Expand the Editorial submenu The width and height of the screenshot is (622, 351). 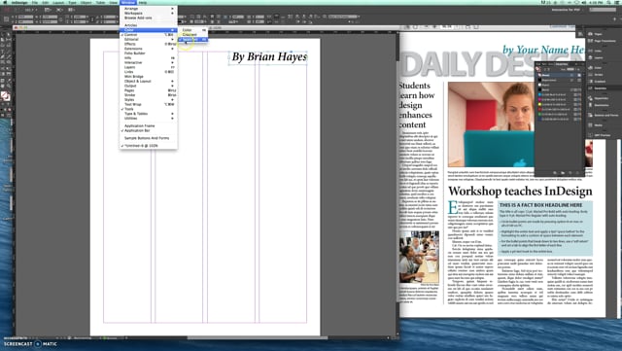149,39
